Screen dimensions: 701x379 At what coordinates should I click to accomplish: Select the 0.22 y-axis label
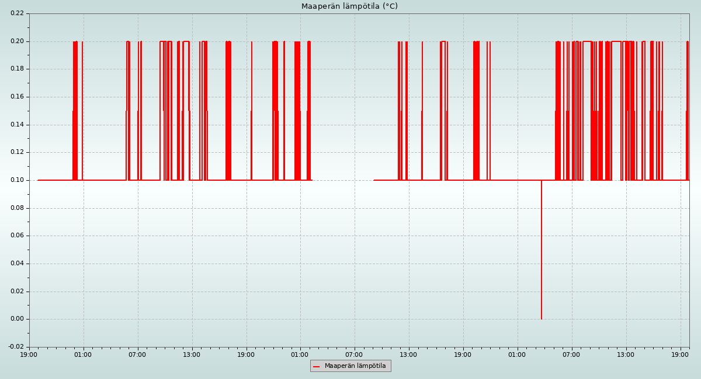pyautogui.click(x=17, y=13)
